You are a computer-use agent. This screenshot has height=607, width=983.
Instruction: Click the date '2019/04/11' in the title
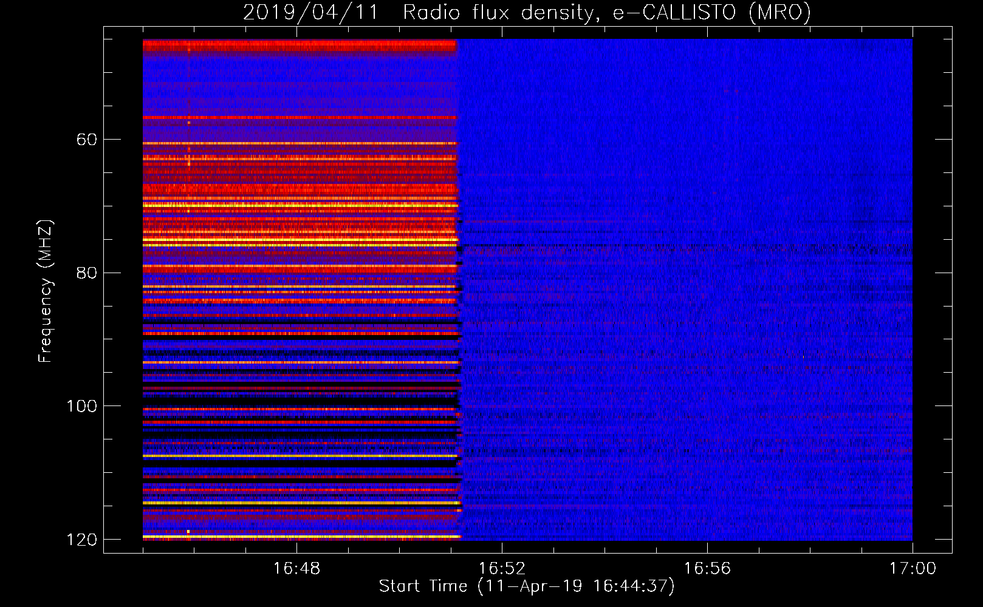[311, 12]
